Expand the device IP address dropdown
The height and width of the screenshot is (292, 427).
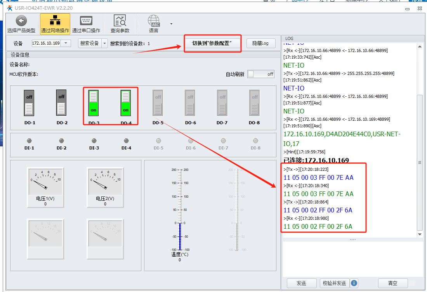coord(66,43)
